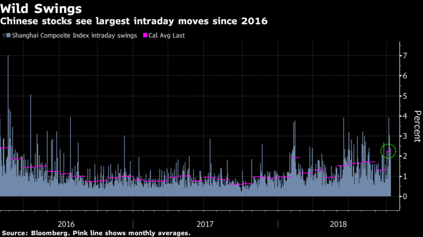Click the Percent axis title
This screenshot has width=423, height=237.
(417, 126)
